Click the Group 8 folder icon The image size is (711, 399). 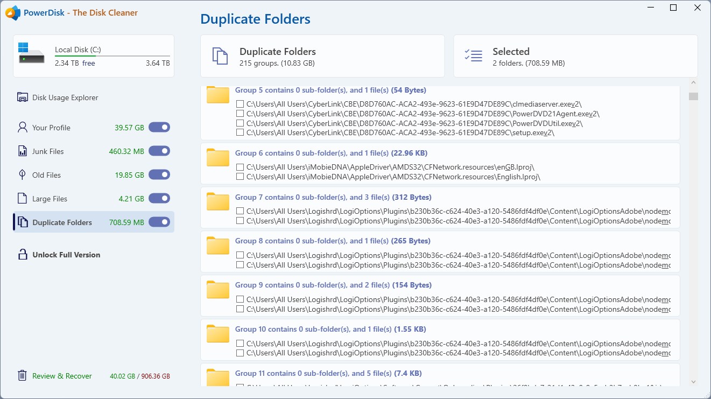218,246
